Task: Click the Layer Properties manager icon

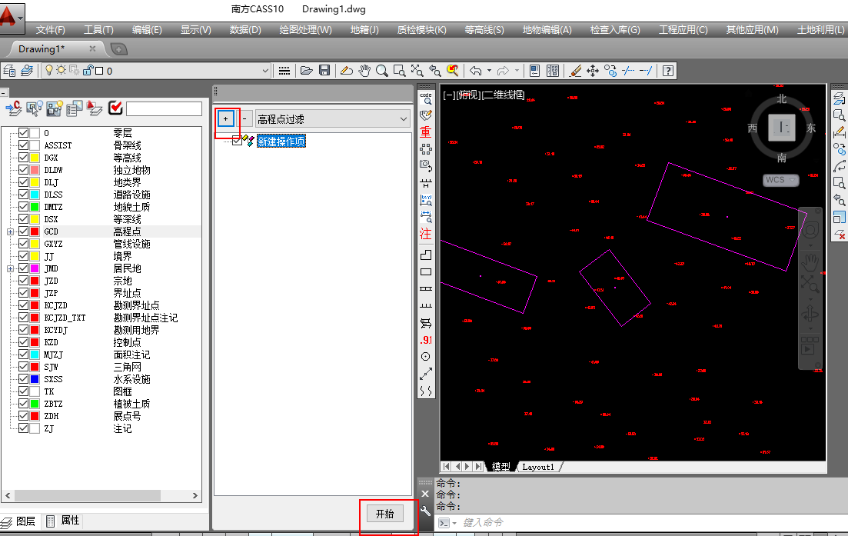Action: pyautogui.click(x=9, y=70)
